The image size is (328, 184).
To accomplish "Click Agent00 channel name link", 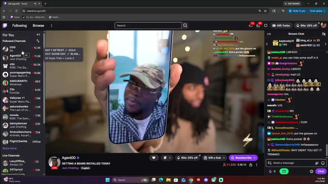I will [x=69, y=158].
